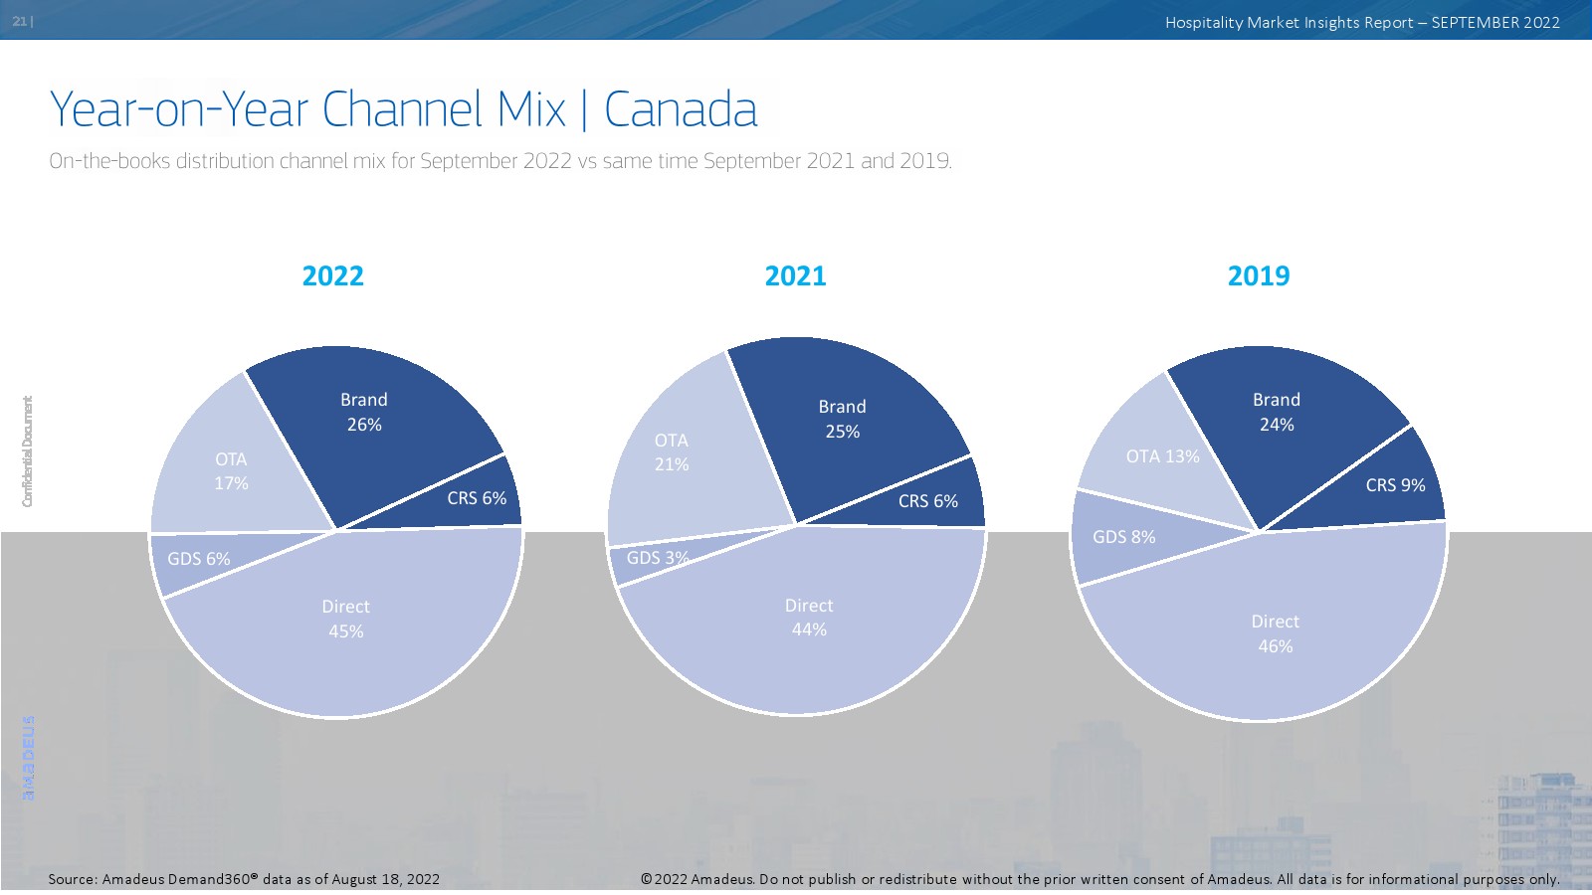Click the CRS 6% slice in 2022 pie
Screen dimensions: 1592x895
pyautogui.click(x=476, y=499)
